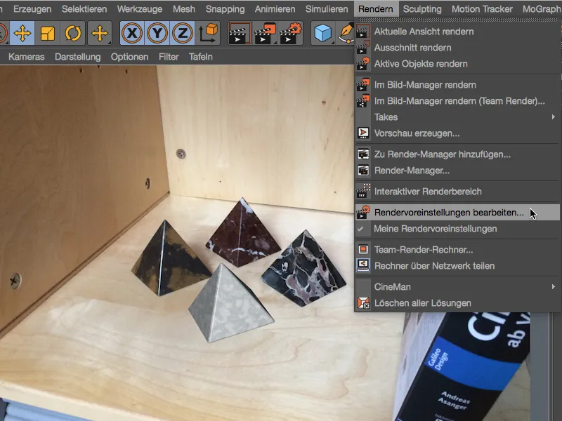Choose Vorschau erzeugen...
The image size is (562, 421).
[457, 133]
